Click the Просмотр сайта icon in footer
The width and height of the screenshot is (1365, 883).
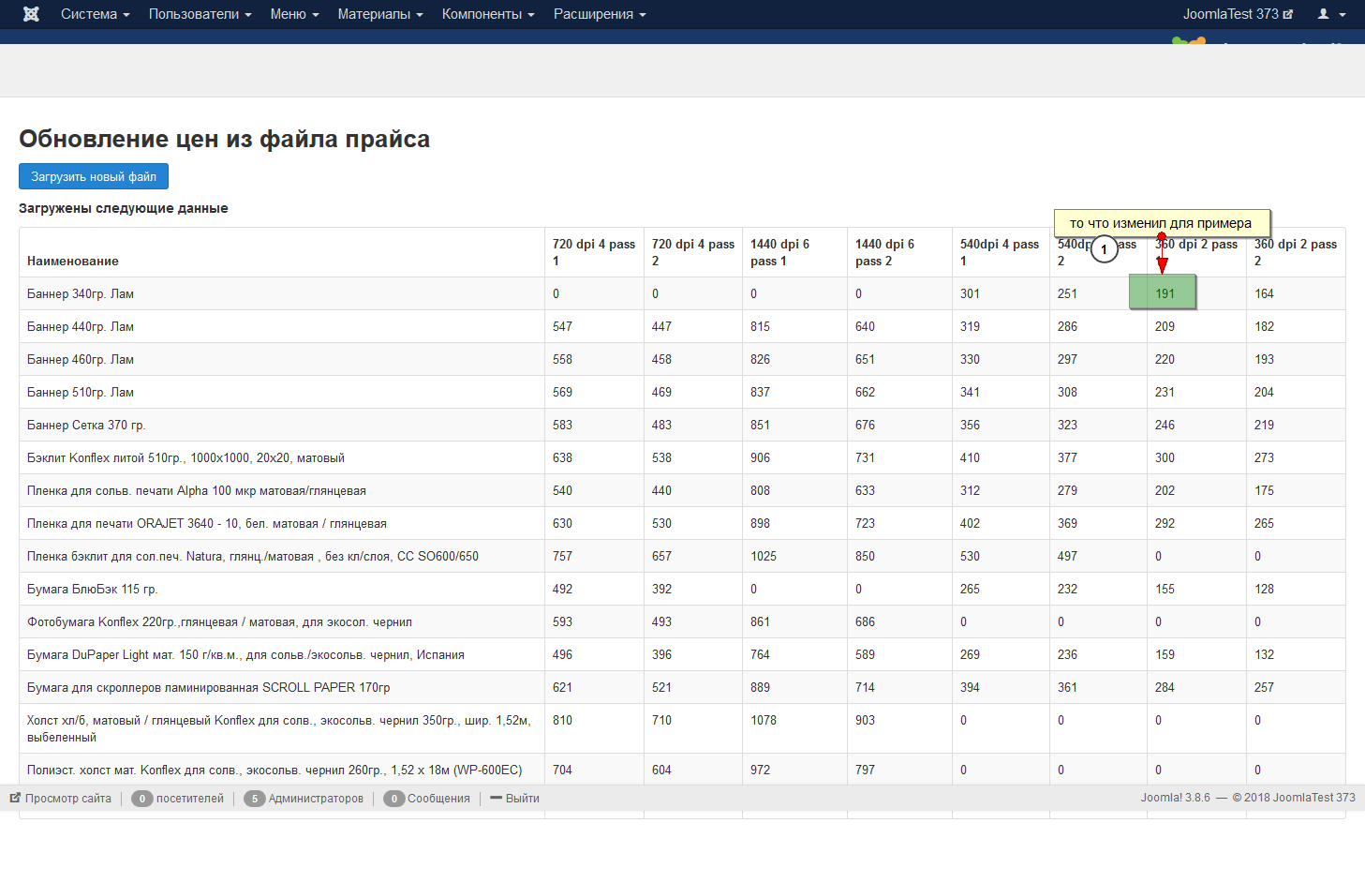click(15, 799)
